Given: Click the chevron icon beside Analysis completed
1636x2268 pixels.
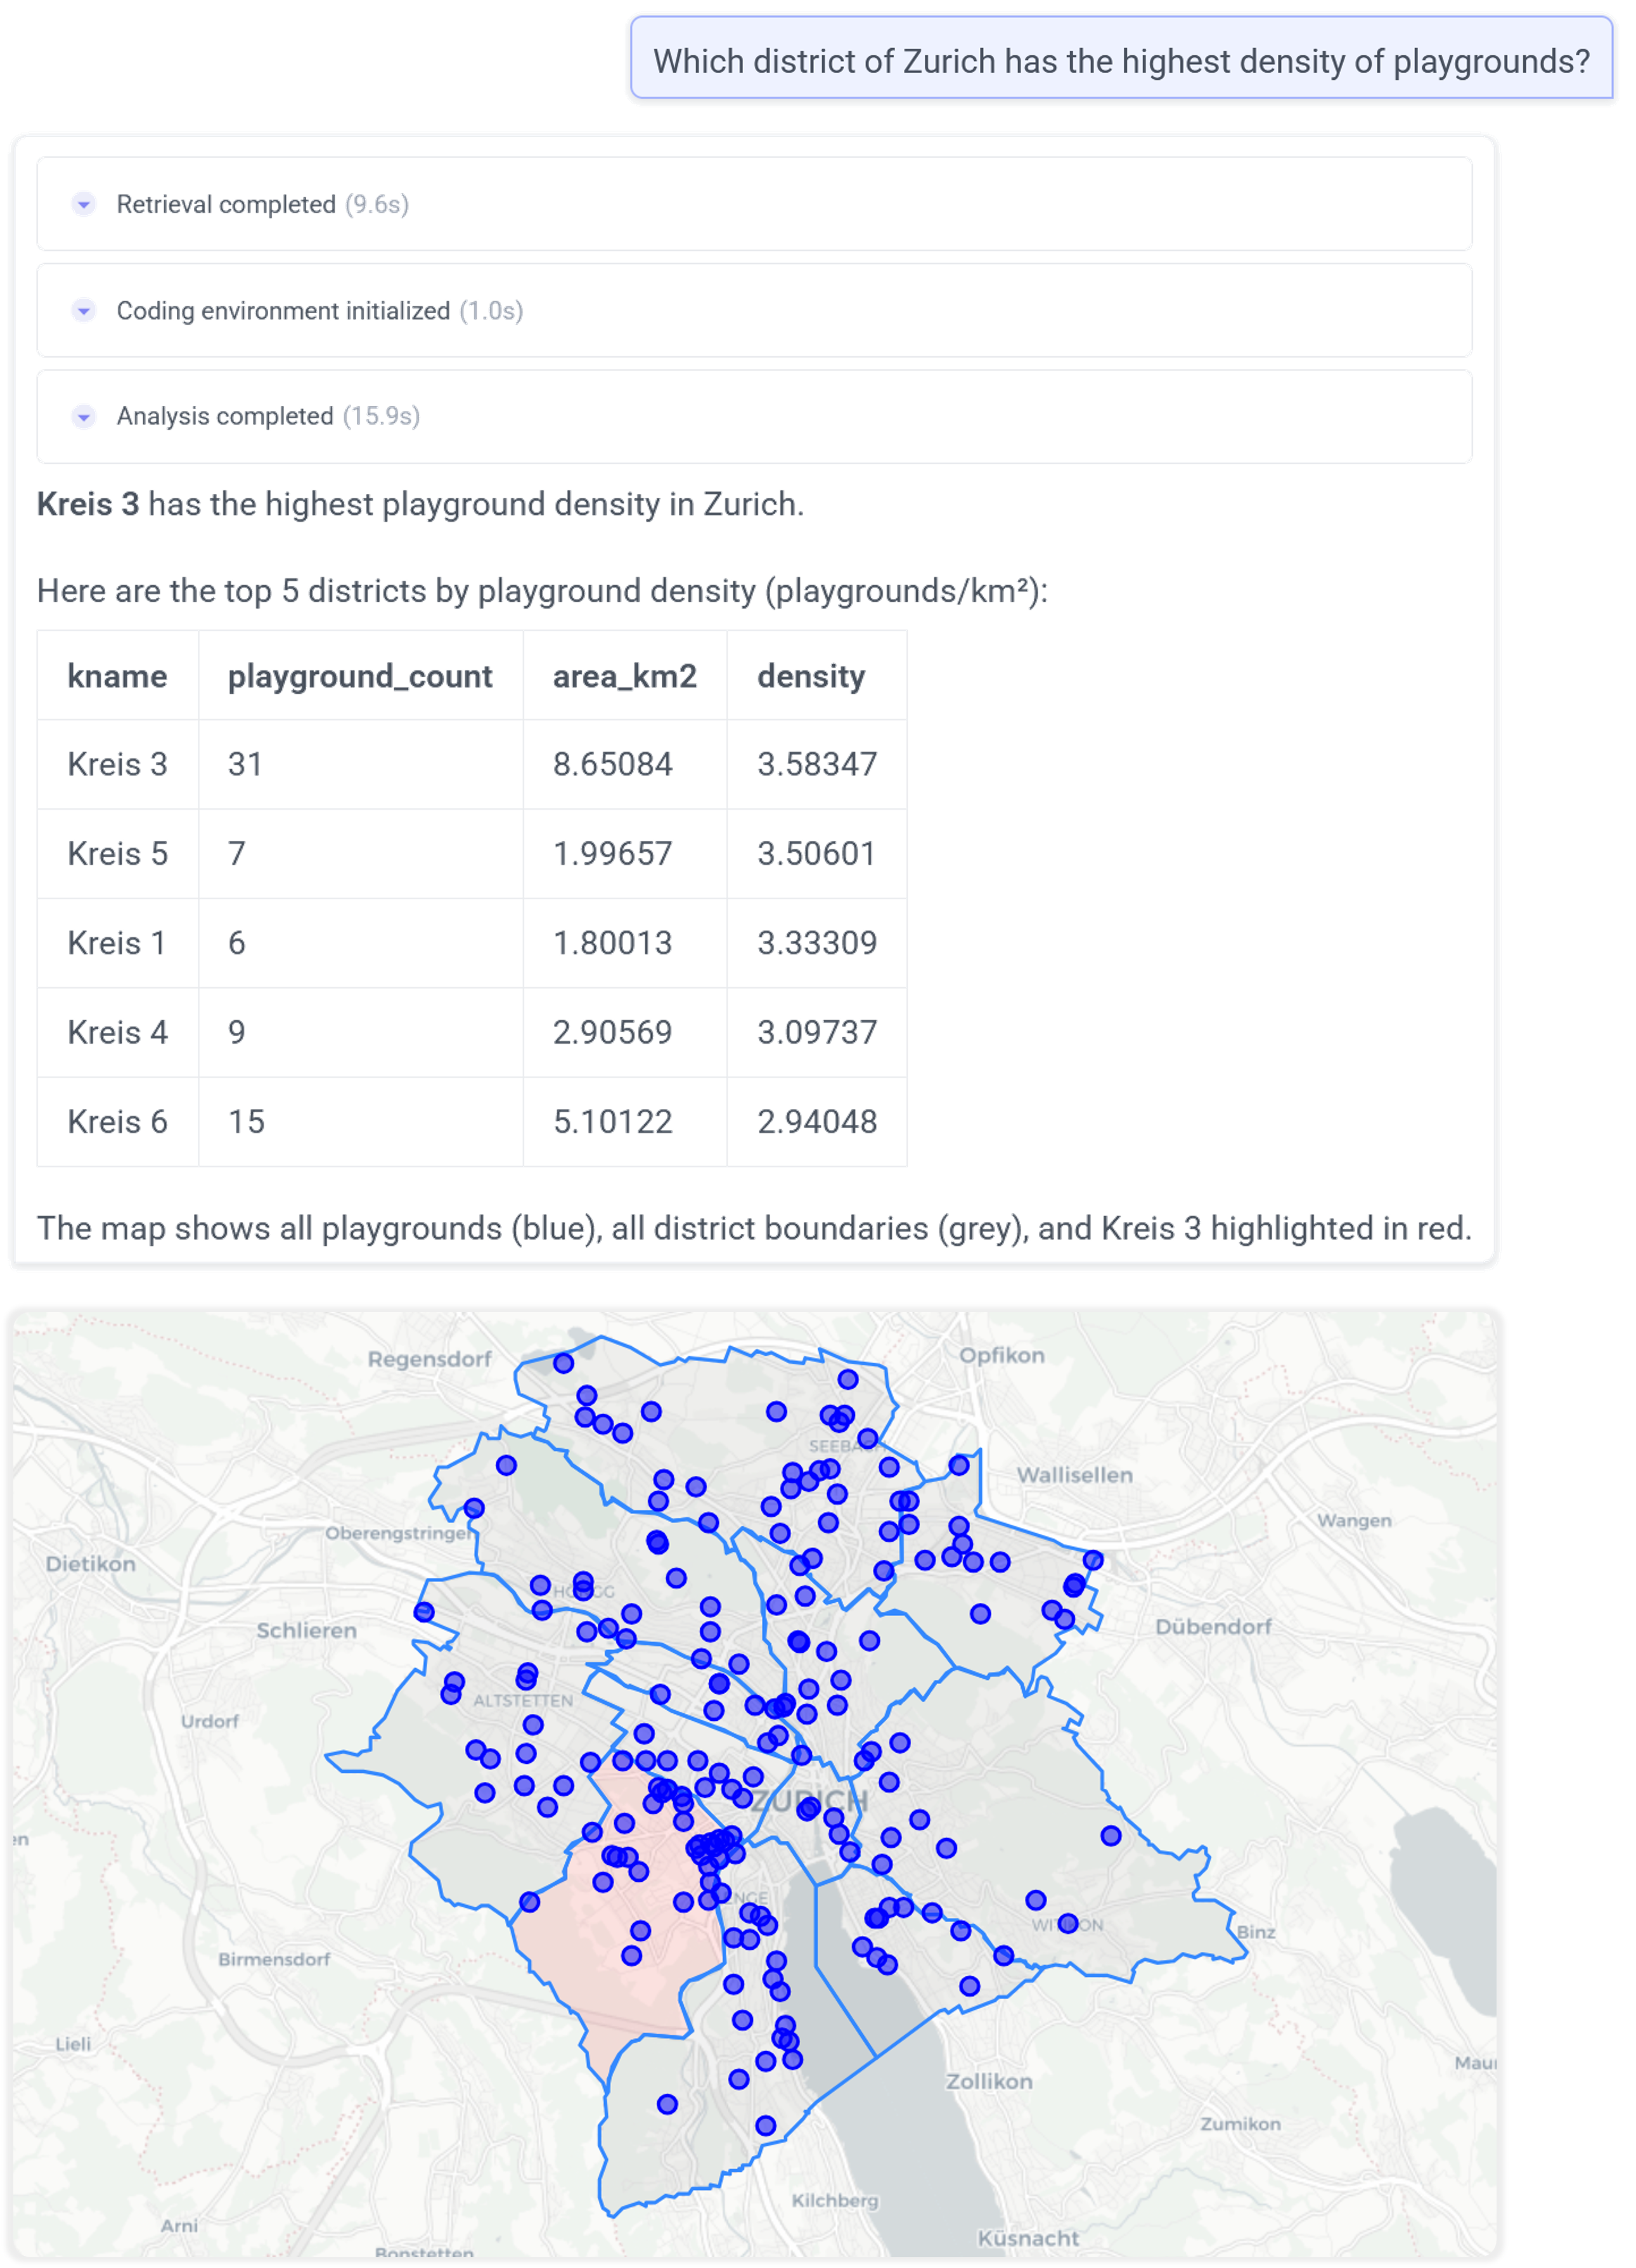Looking at the screenshot, I should [x=84, y=416].
